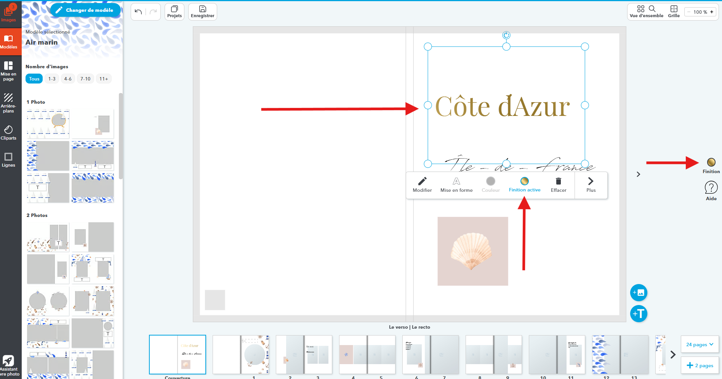Click the Changer de modèle button
722x379 pixels.
[85, 10]
